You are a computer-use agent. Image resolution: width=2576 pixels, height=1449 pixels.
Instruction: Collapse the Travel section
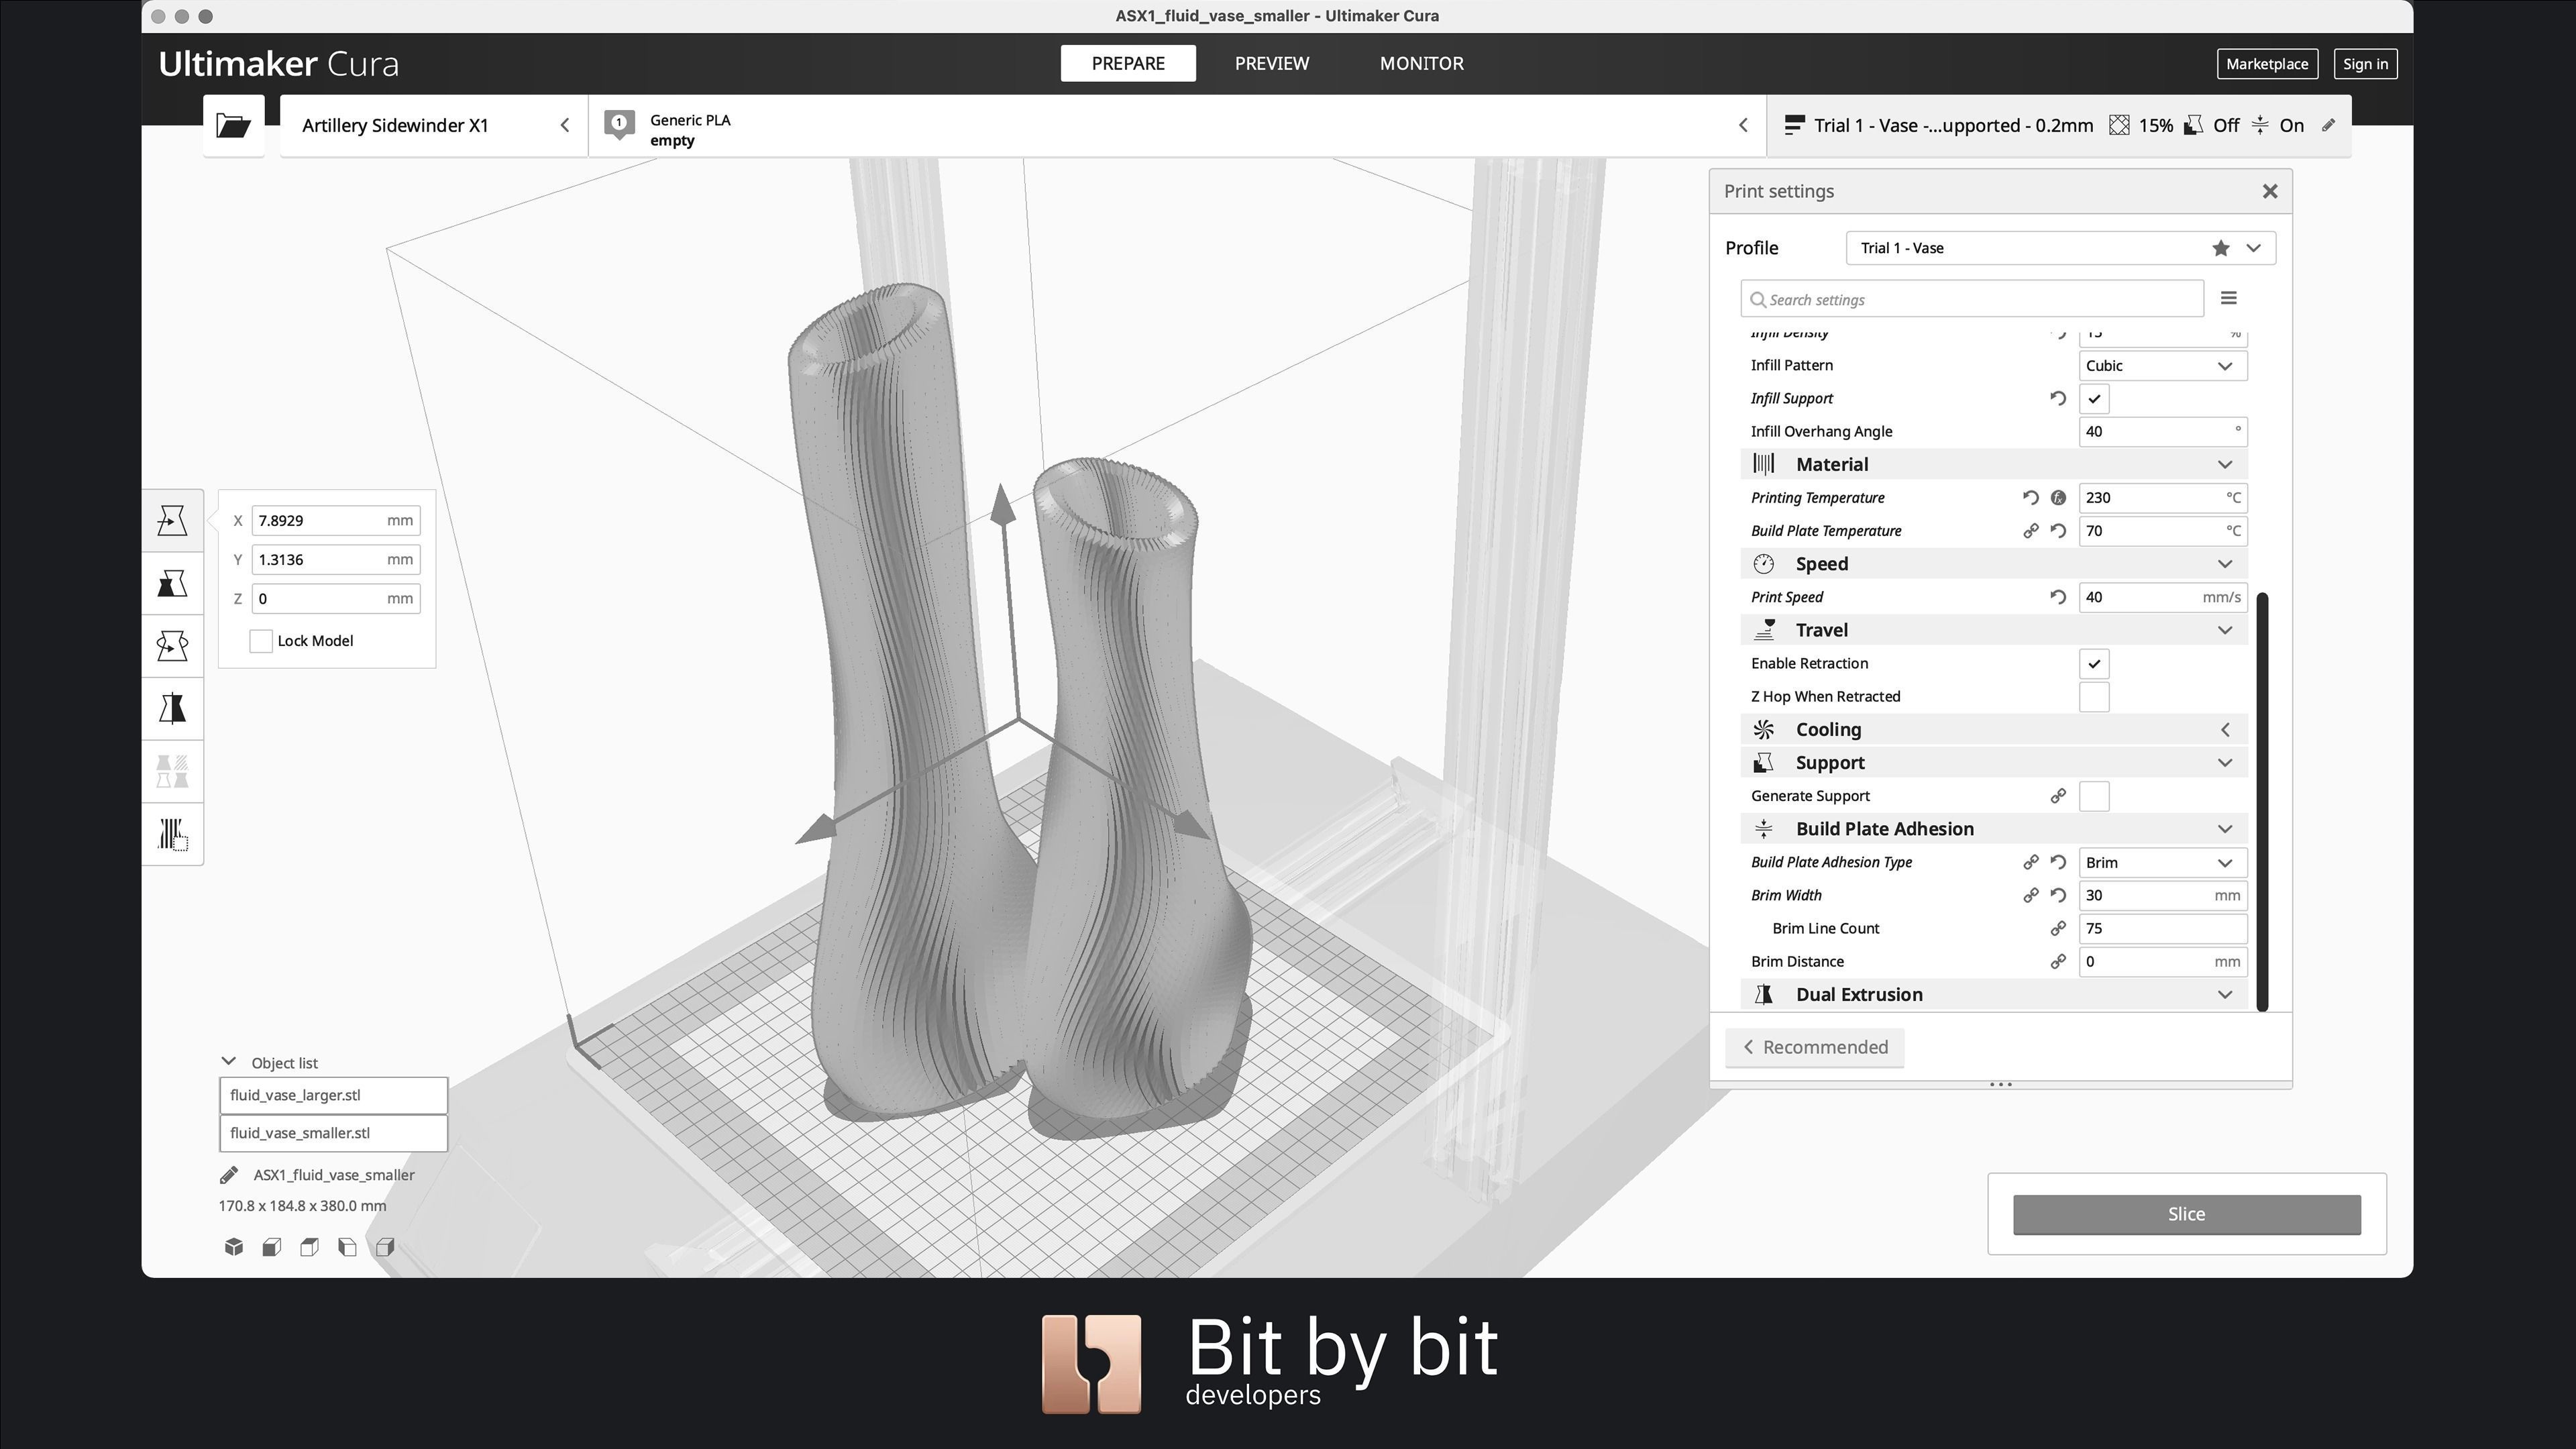1994,630
